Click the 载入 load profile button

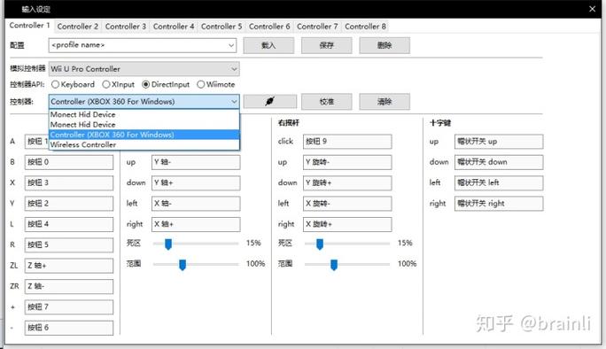(268, 45)
